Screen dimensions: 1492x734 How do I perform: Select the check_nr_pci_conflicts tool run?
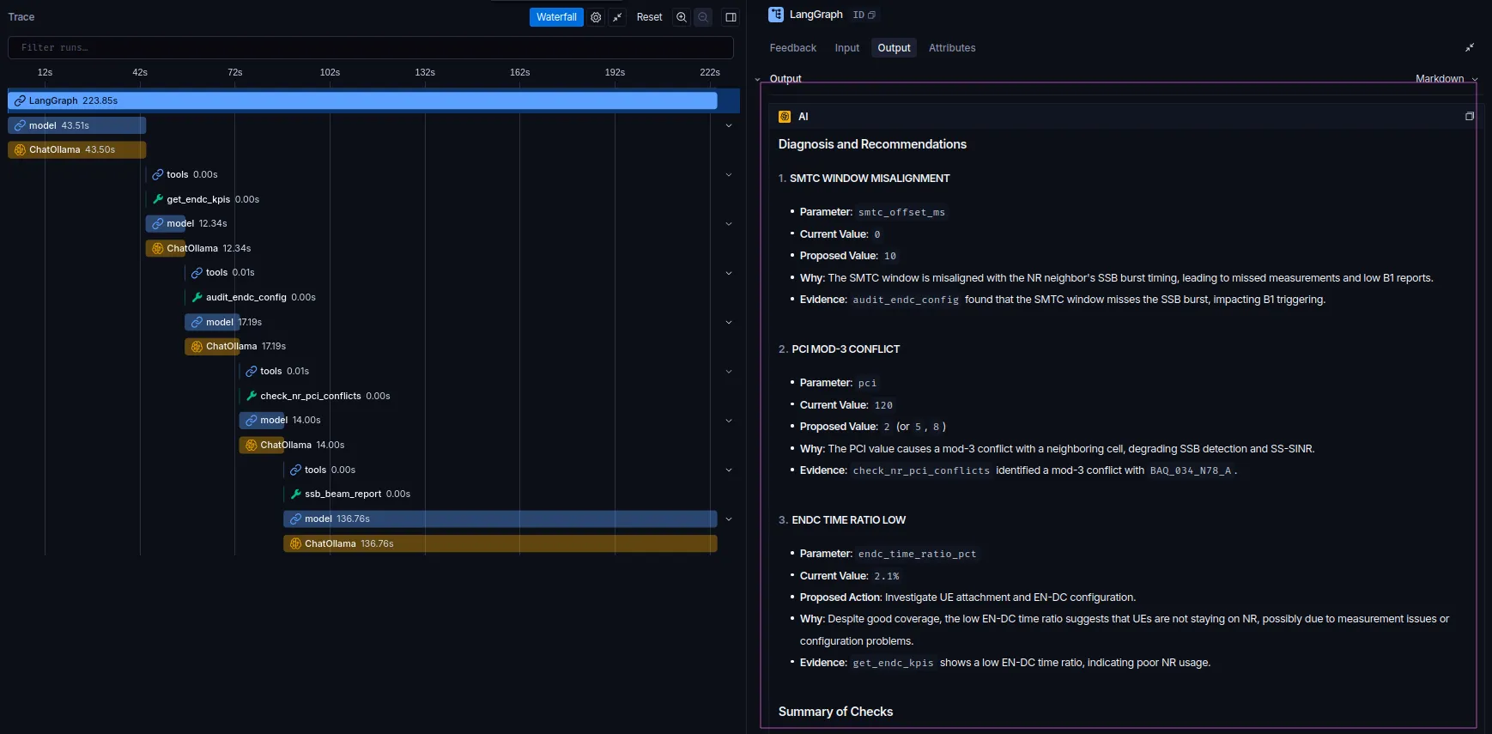point(318,396)
